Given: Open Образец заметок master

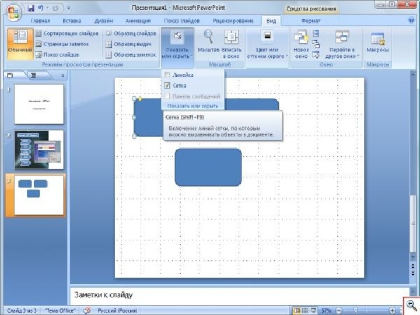Looking at the screenshot, I should pos(131,55).
